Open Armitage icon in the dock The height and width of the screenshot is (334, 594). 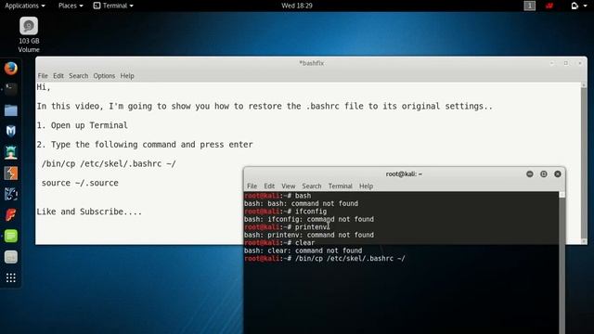10,152
